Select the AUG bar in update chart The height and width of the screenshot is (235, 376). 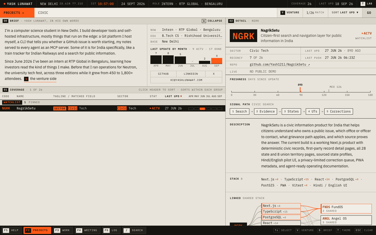[x=204, y=62]
